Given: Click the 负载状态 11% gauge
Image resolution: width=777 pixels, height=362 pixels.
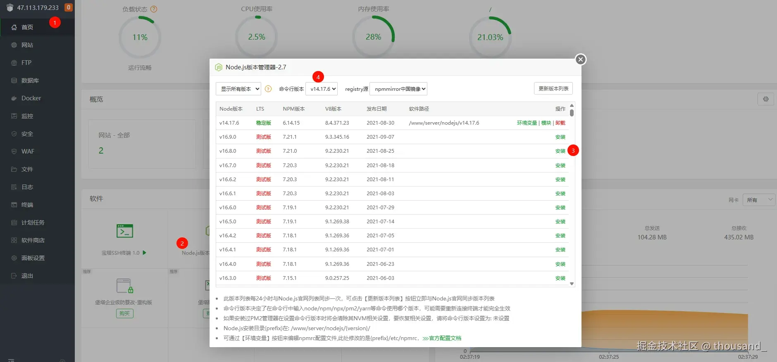Looking at the screenshot, I should click(x=140, y=37).
